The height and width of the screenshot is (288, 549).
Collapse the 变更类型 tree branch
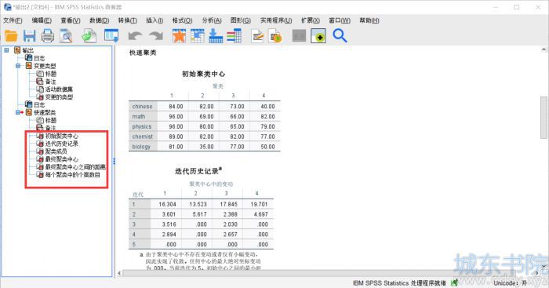(18, 66)
